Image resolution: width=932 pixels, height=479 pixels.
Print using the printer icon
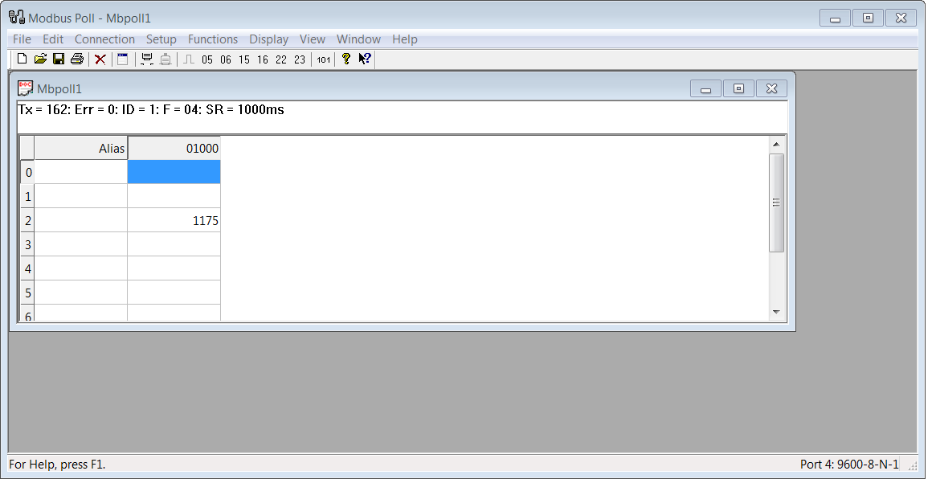click(x=76, y=59)
